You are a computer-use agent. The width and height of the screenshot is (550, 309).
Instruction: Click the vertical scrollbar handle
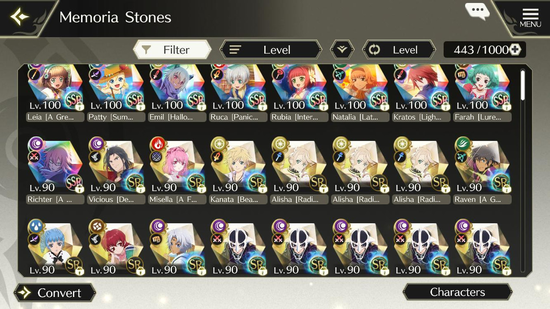[x=522, y=85]
